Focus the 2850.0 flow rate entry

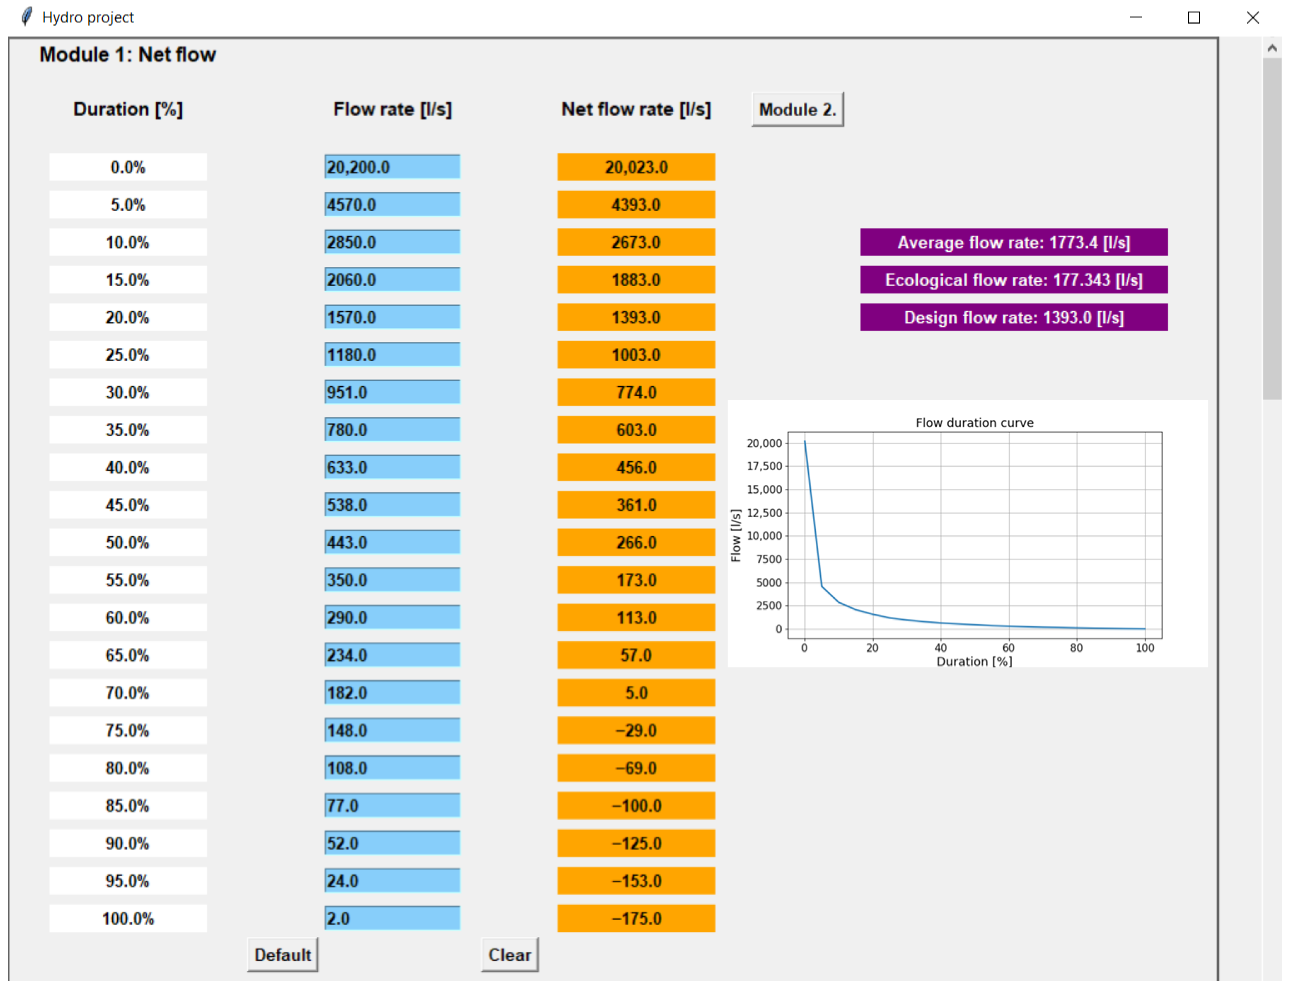[392, 242]
